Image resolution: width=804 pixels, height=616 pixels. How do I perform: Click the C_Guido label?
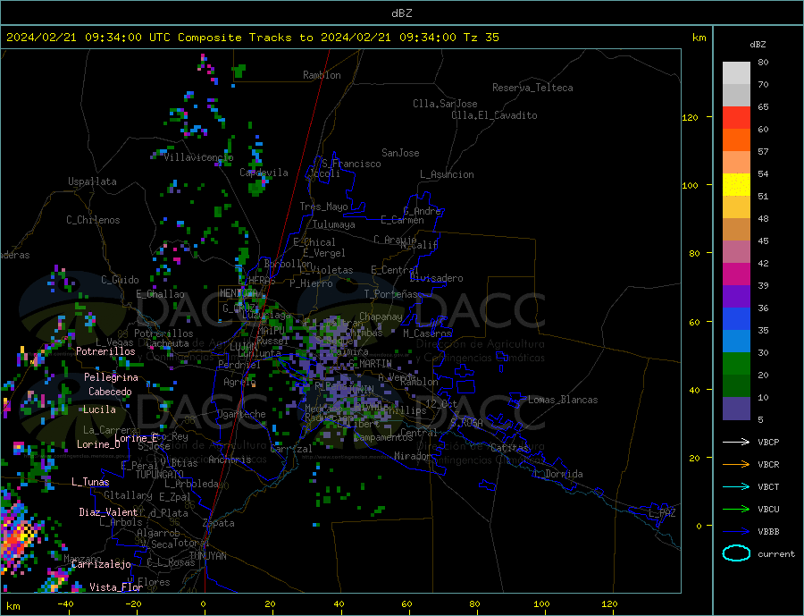tap(120, 280)
